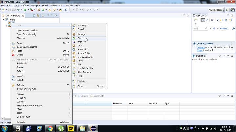
Task: Select Package from the New submenu
Action: point(89,34)
